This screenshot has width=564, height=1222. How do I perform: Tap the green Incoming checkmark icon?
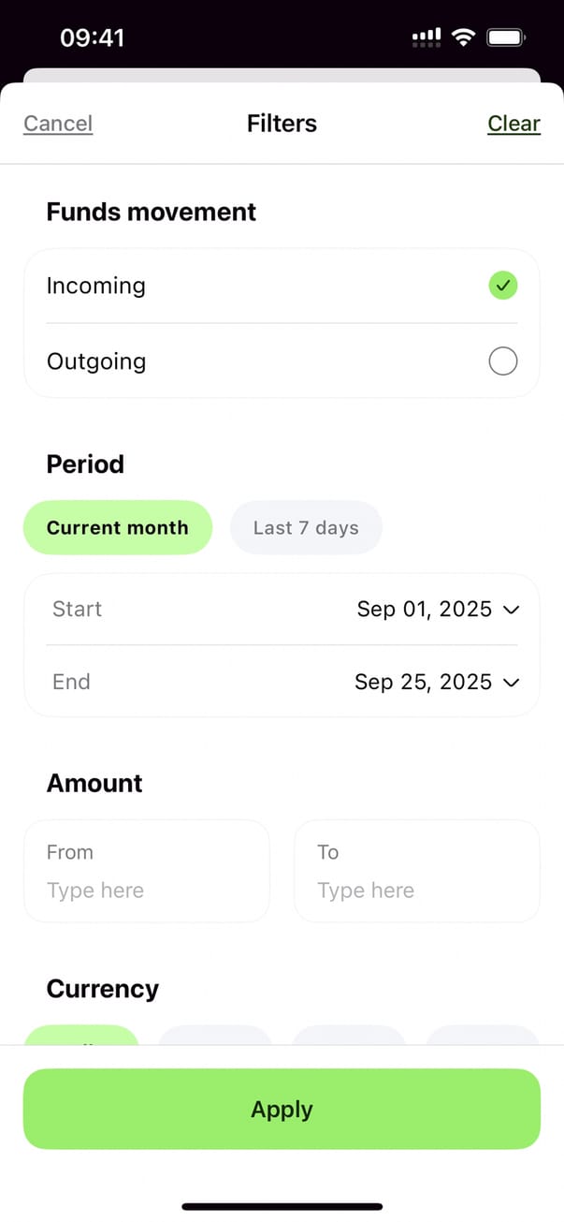click(503, 286)
